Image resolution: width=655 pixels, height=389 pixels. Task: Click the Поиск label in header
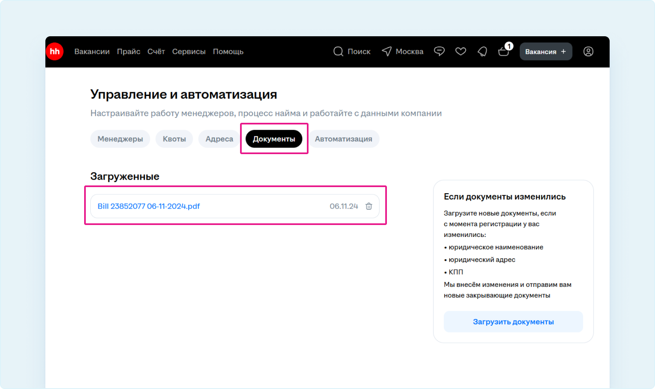(359, 52)
